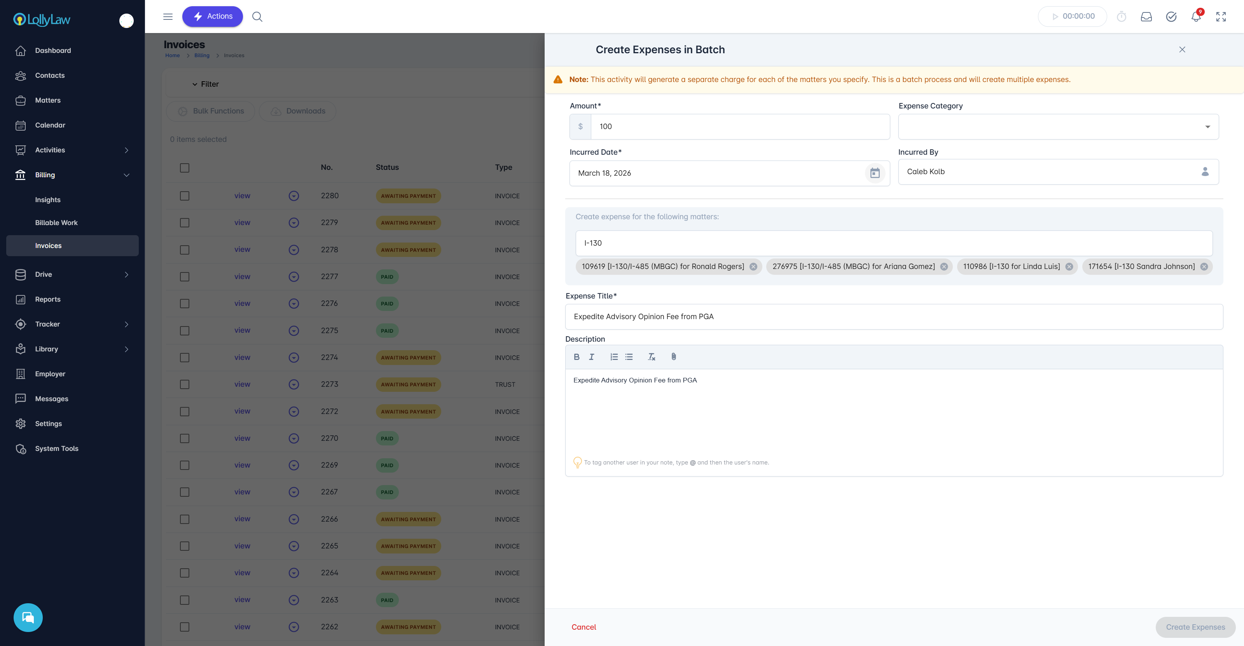
Task: Click the Expense Title field
Action: click(894, 317)
